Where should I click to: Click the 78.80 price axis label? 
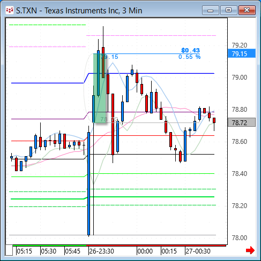240,109
